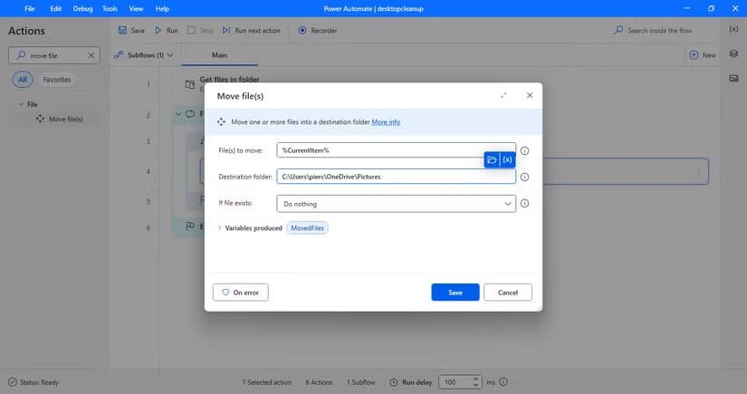Click the Run delay stepper arrows
747x394 pixels.
(475, 382)
